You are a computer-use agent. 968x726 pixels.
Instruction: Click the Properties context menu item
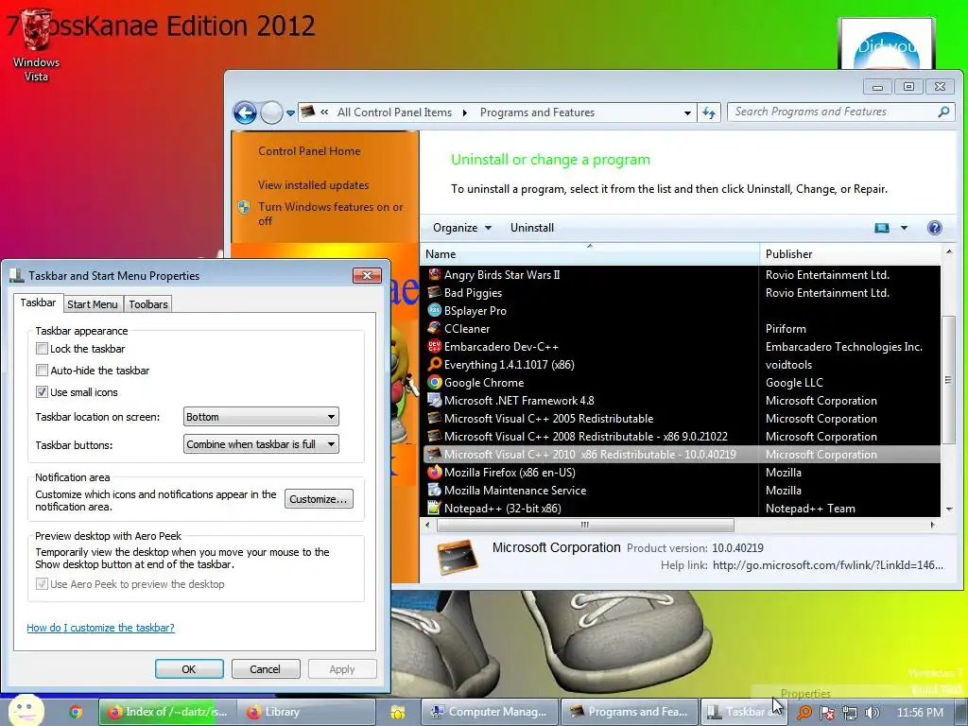coord(805,693)
